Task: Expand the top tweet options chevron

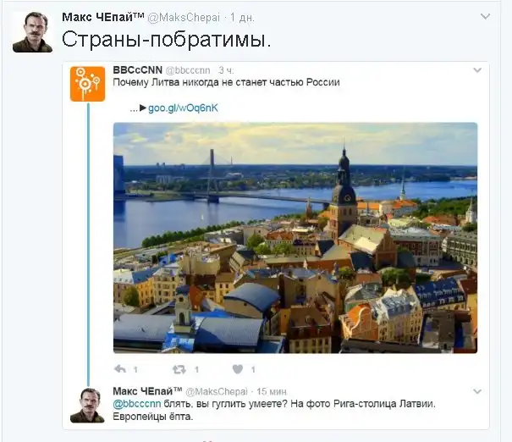Action: [x=485, y=16]
